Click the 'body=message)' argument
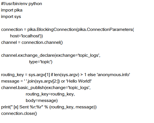This screenshot has width=154, height=123. 42,101
